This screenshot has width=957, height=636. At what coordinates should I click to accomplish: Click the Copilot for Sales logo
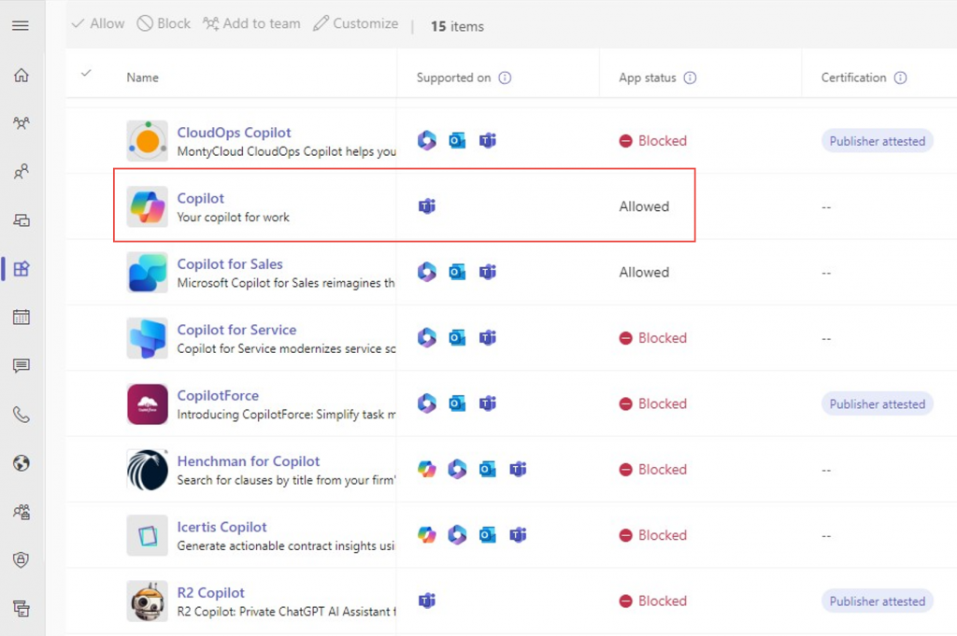pyautogui.click(x=147, y=273)
